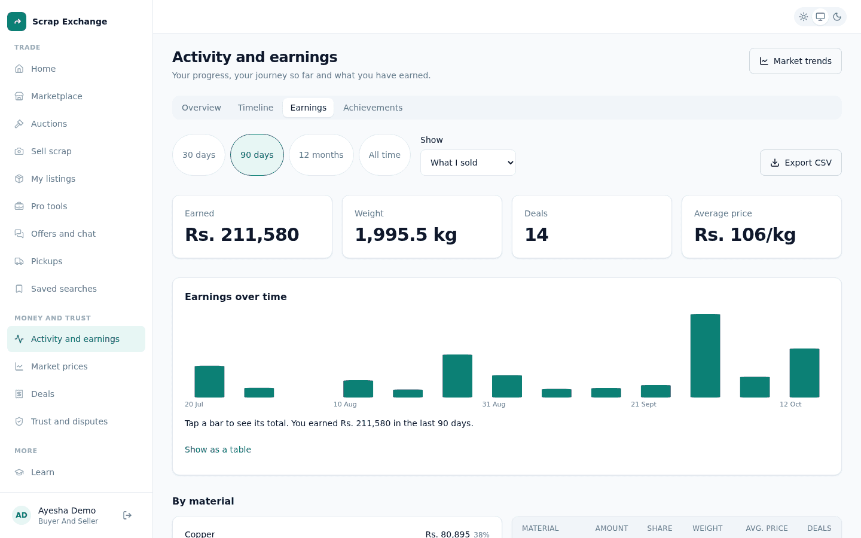Switch to the Achievements tab
The width and height of the screenshot is (861, 538).
click(x=373, y=108)
